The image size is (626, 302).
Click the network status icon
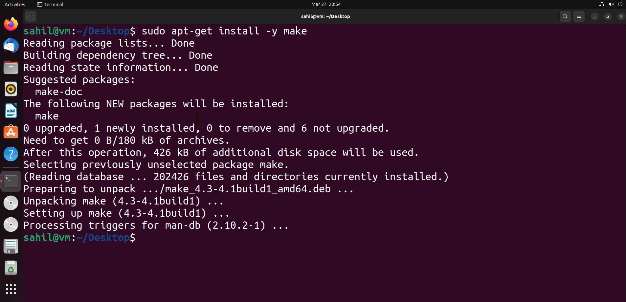click(x=602, y=4)
